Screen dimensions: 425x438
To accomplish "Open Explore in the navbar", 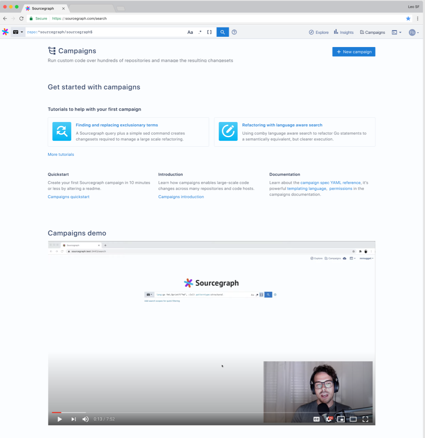I will [x=319, y=32].
